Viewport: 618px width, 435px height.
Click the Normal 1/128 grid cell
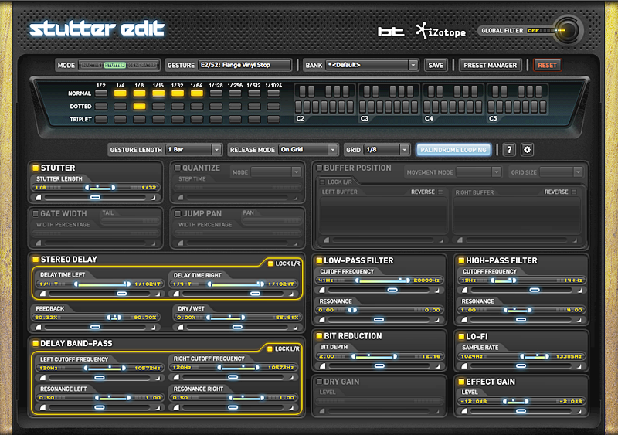tap(216, 93)
